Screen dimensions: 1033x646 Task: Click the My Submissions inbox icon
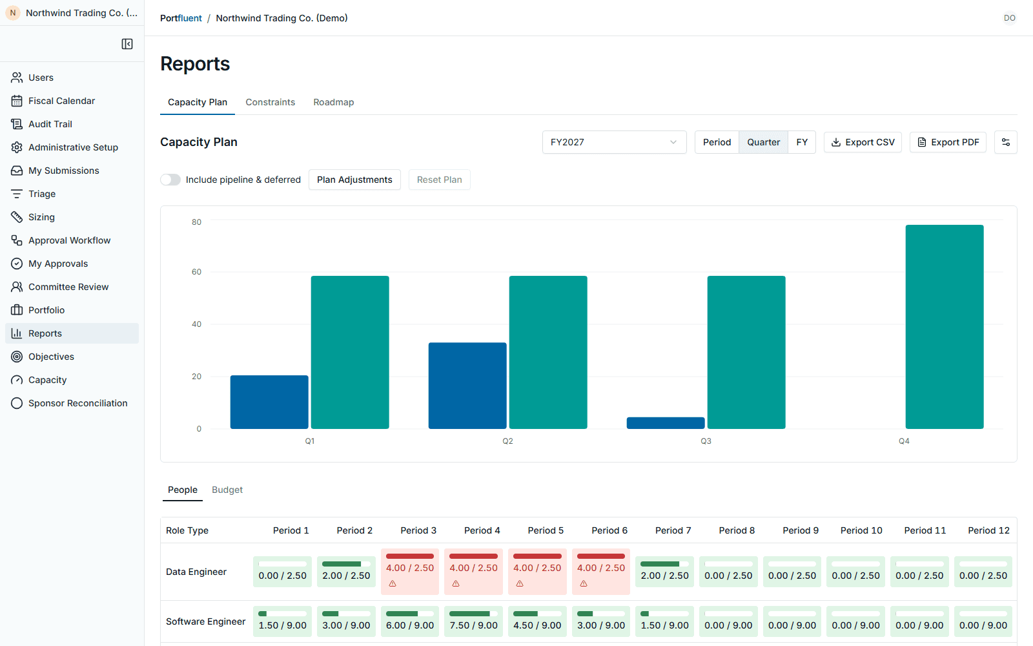coord(17,171)
